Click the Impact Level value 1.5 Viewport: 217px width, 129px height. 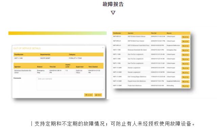(x=66, y=70)
